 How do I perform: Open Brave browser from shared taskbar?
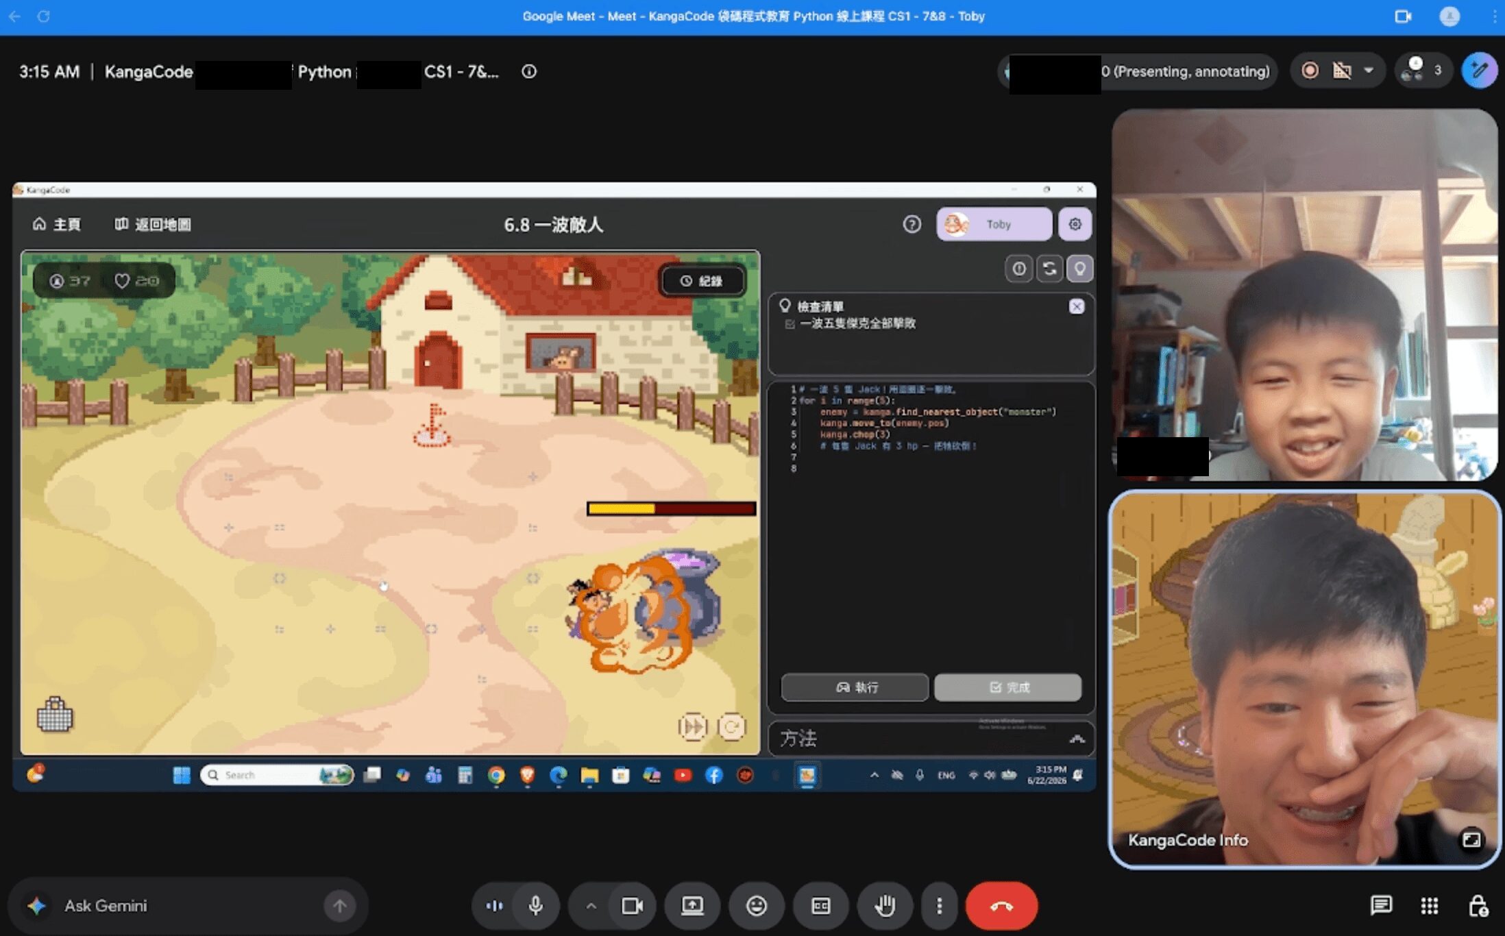click(527, 775)
